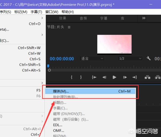Open the 1/2 playback resolution dropdown
This screenshot has width=161, height=137.
pos(130,59)
